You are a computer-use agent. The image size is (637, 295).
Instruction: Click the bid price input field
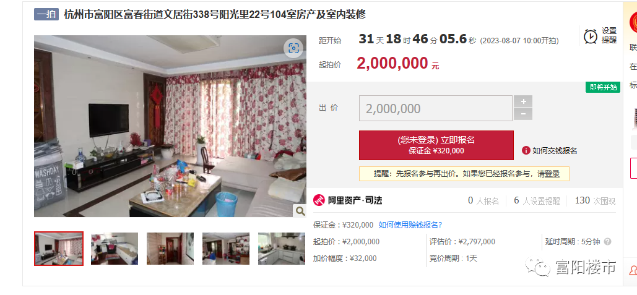point(436,108)
